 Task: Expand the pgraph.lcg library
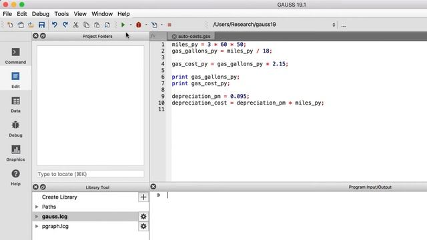click(37, 227)
